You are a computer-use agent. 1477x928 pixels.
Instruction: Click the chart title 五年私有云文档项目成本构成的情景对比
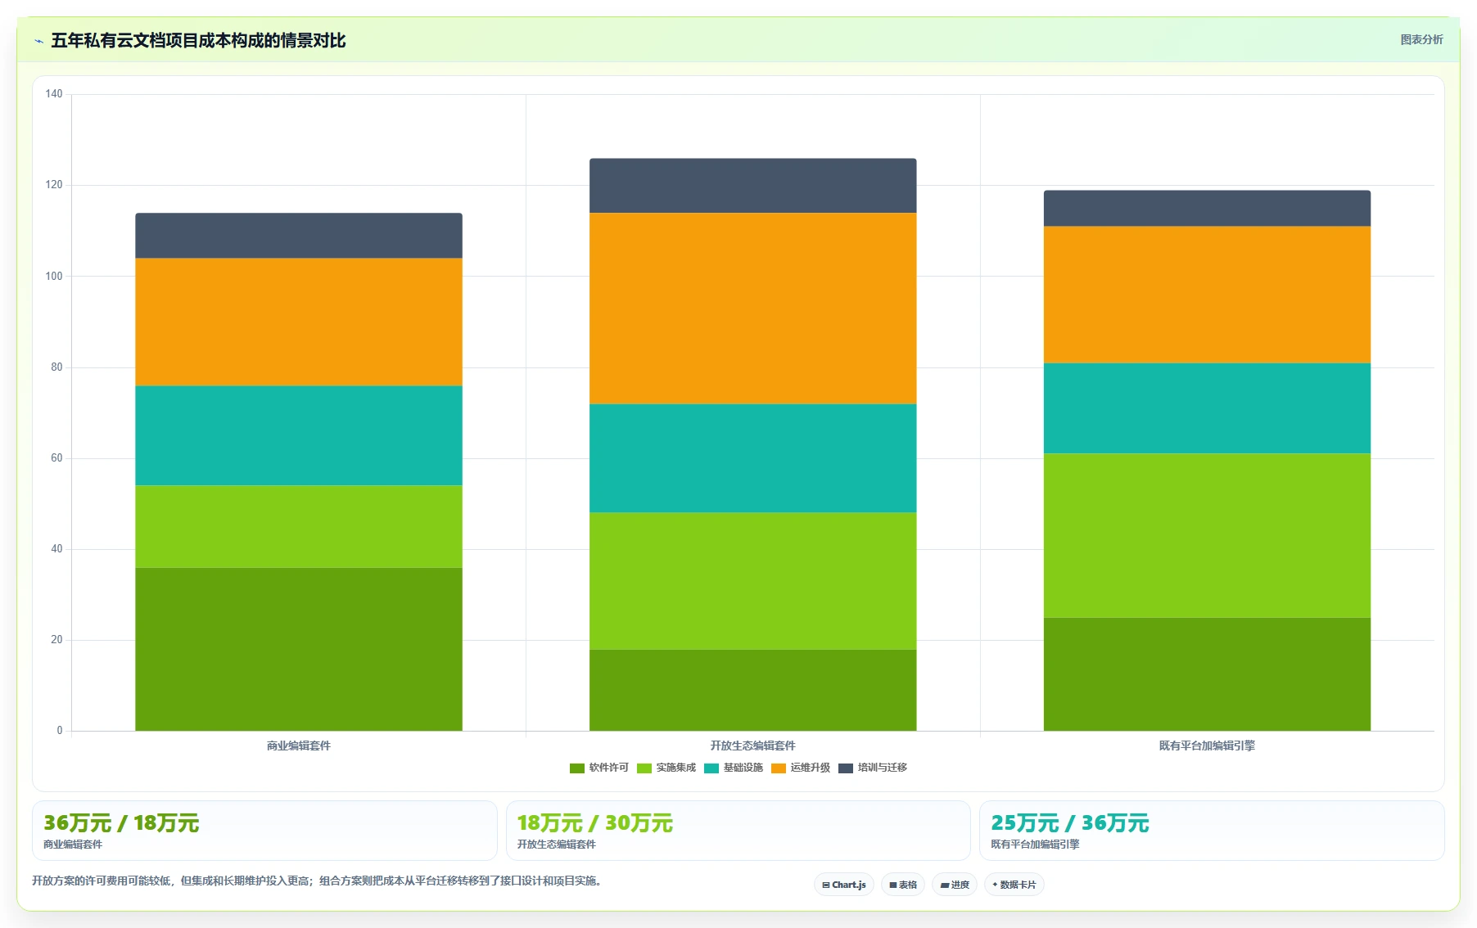[198, 41]
